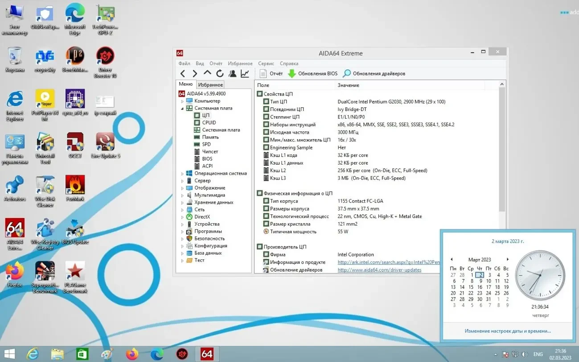Click the user account icon in toolbar

tap(232, 73)
